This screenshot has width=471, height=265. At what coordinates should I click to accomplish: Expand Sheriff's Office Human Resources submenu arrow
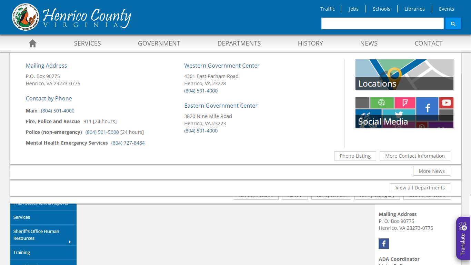tap(70, 242)
